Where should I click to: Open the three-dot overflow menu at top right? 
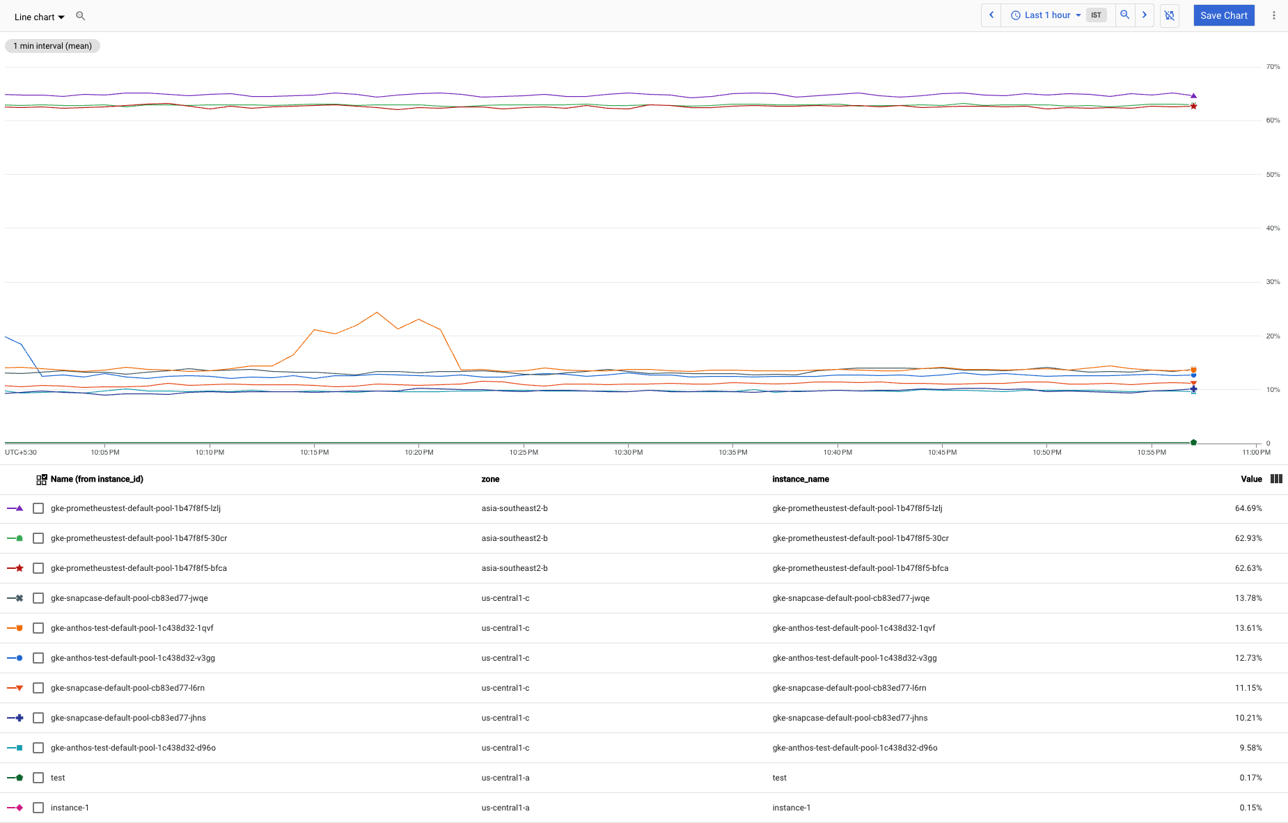point(1274,15)
